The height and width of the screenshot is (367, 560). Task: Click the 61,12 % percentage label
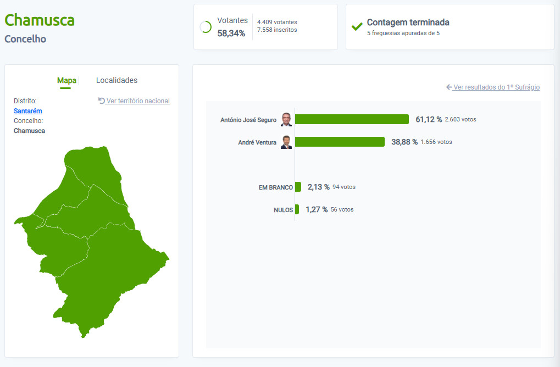(x=429, y=119)
